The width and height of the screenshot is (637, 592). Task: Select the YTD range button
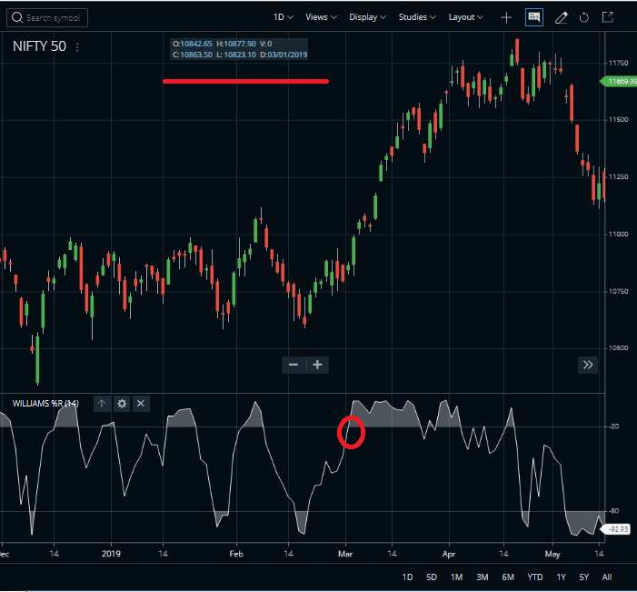point(535,577)
